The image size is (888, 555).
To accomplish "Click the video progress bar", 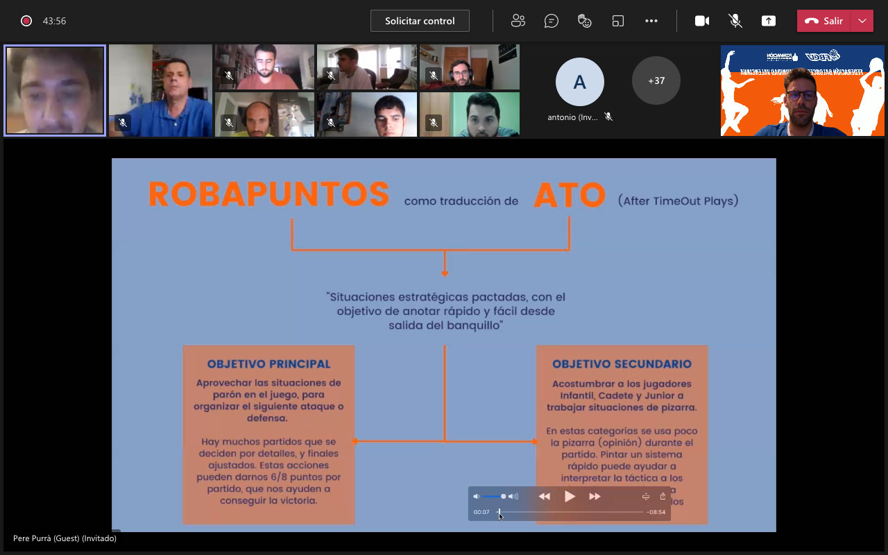I will tap(570, 512).
